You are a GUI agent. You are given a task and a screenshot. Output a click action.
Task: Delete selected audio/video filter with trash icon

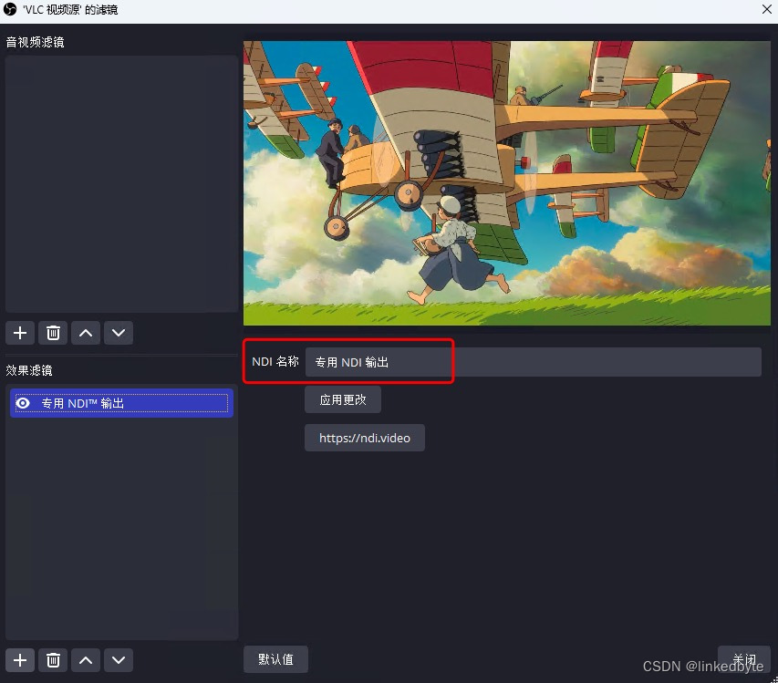click(53, 333)
